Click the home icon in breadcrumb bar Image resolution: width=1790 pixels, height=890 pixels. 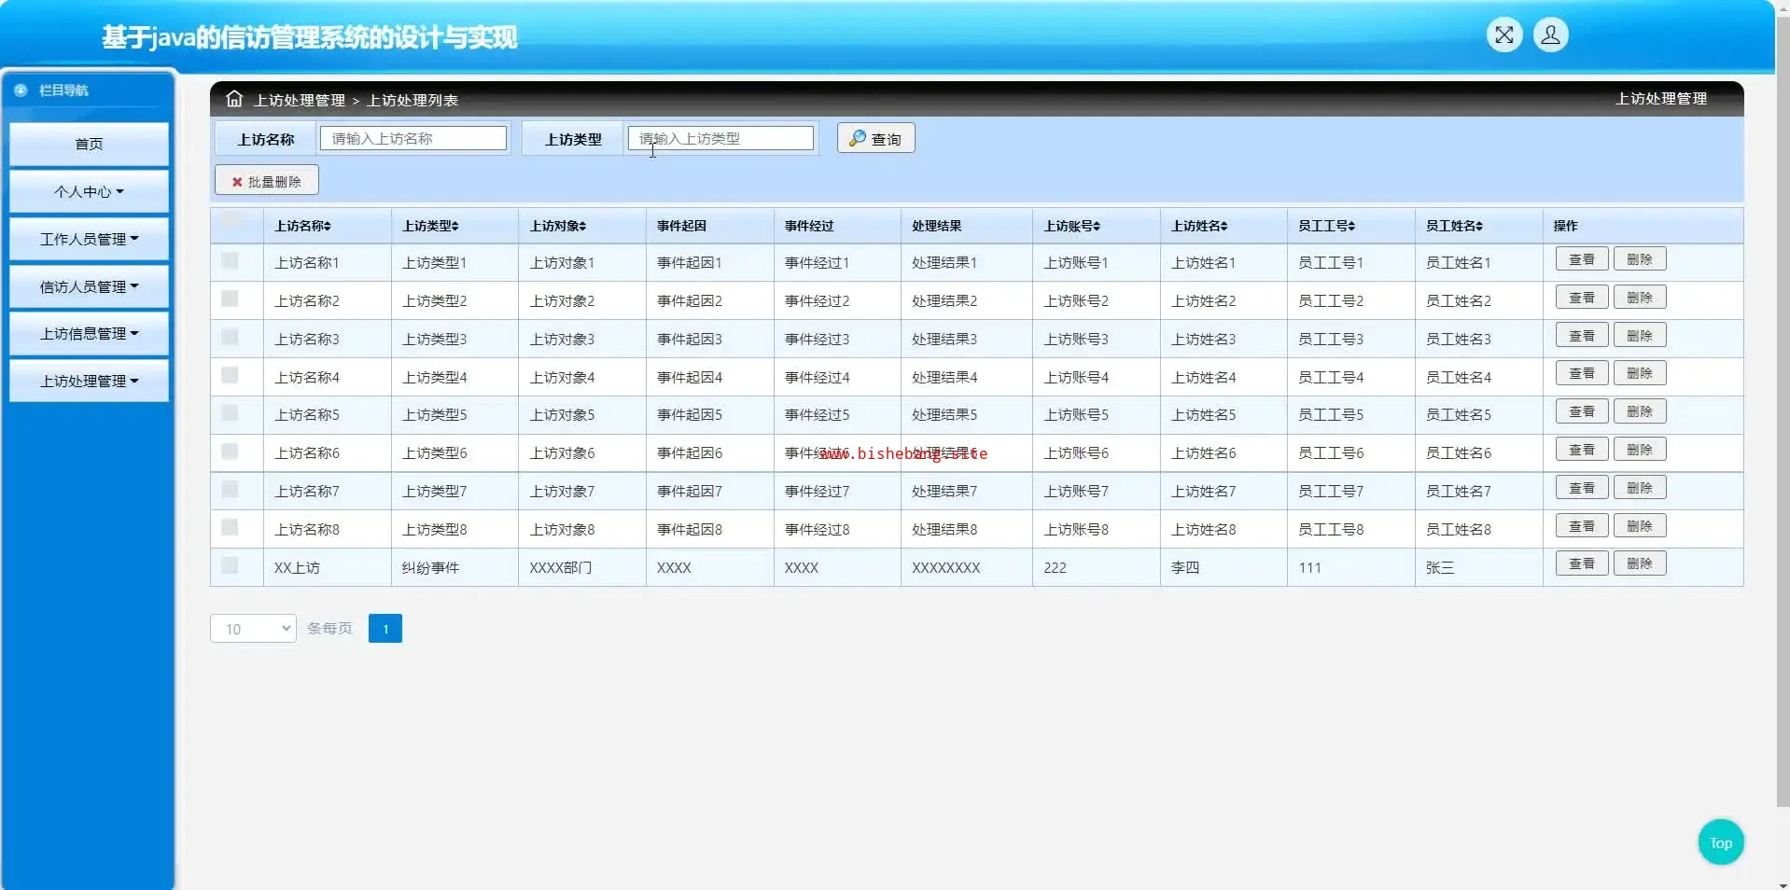(233, 99)
